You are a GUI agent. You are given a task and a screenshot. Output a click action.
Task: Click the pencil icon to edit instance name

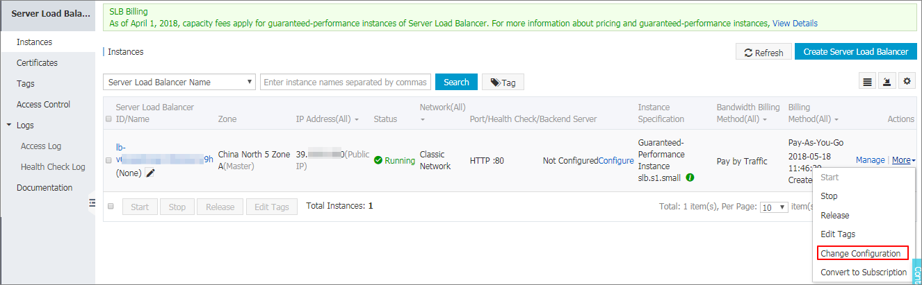(150, 173)
